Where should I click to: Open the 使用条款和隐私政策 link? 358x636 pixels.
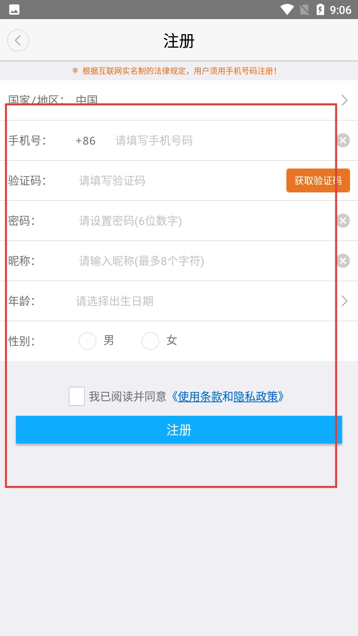pos(228,396)
